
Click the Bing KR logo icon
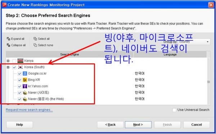click(25, 80)
